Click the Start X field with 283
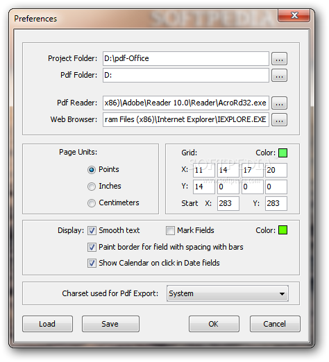Screen dimensions: 329x362 tap(228, 204)
